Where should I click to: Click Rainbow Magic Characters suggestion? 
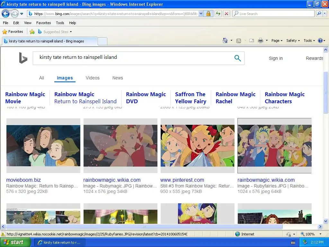[x=285, y=98]
